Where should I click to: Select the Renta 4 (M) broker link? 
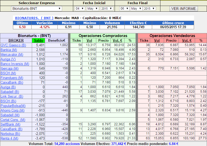(x=9, y=138)
